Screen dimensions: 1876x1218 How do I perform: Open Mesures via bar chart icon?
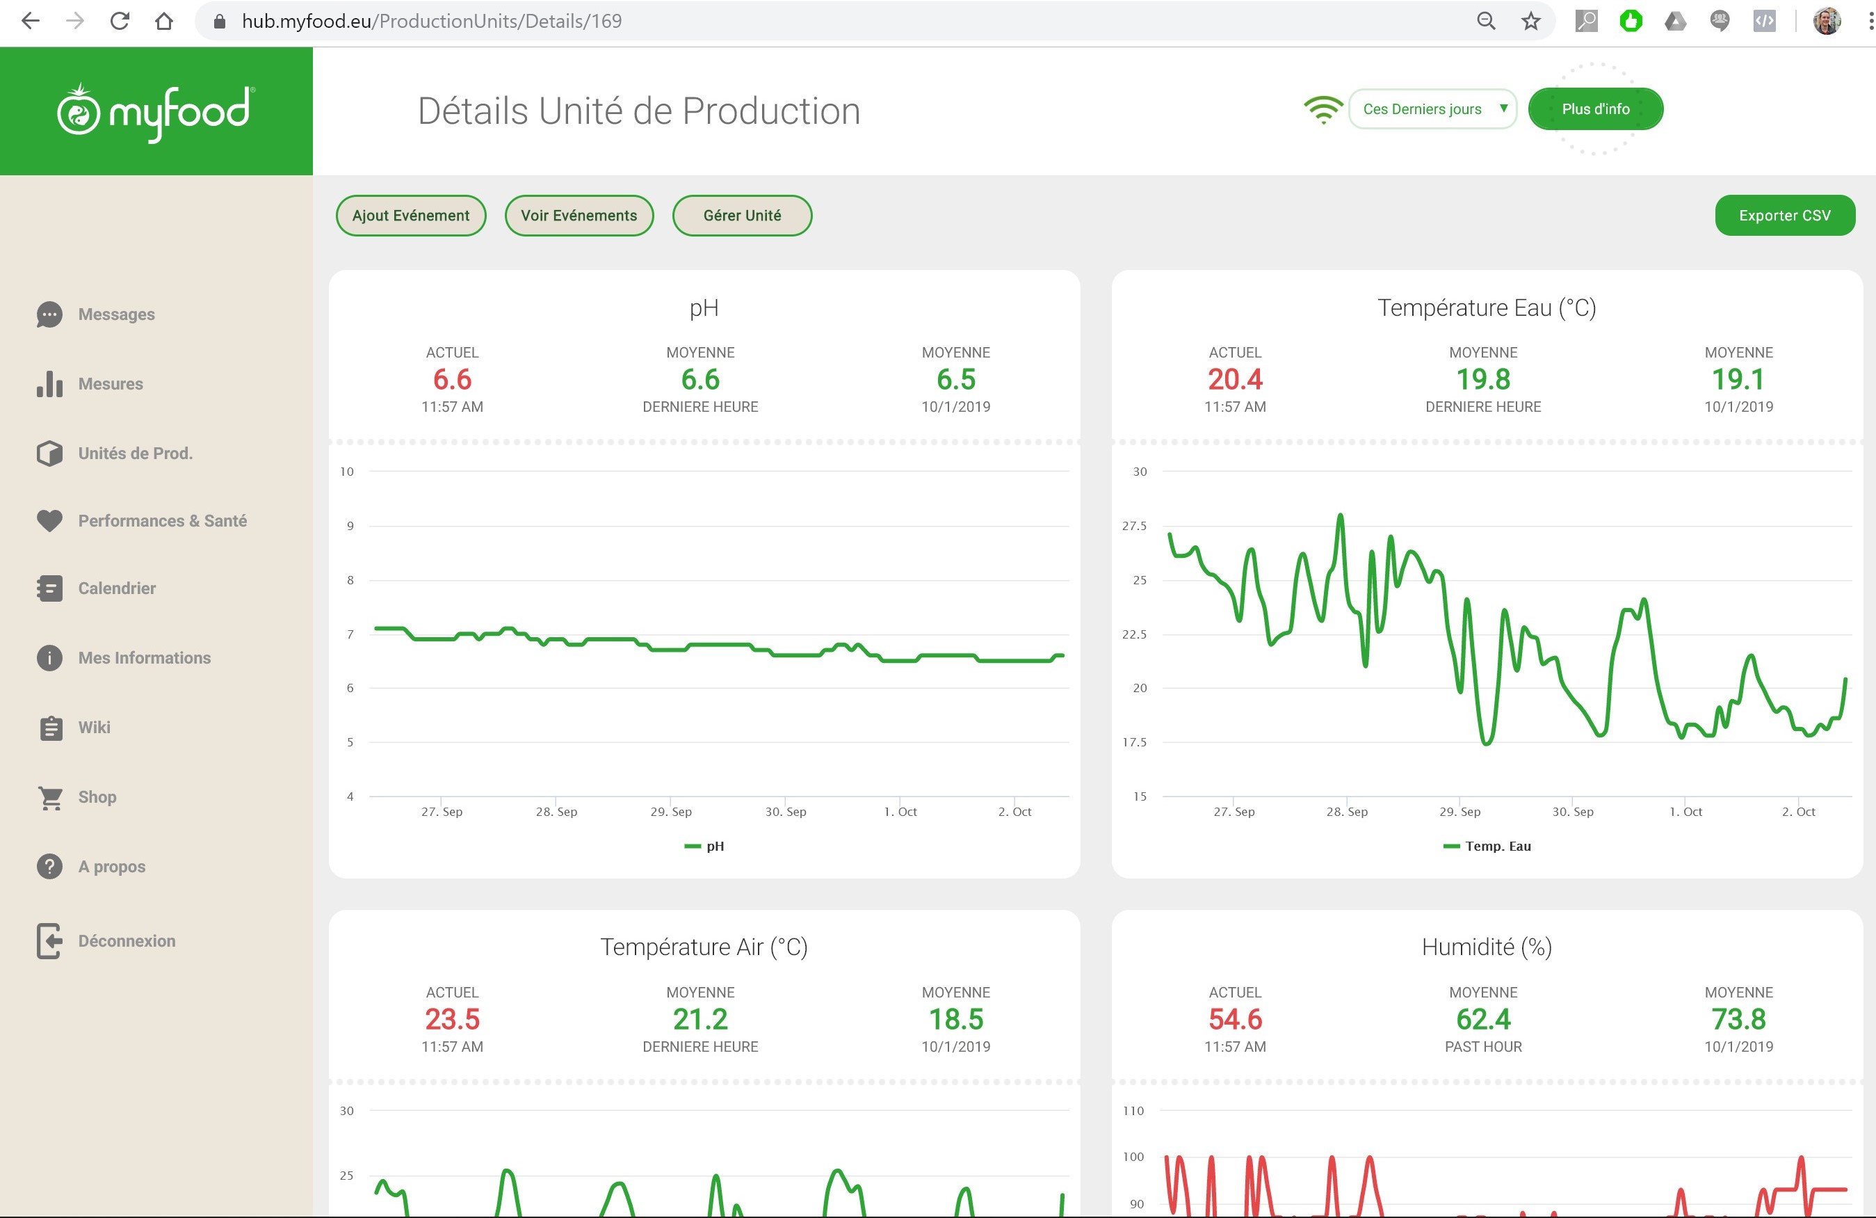[49, 384]
